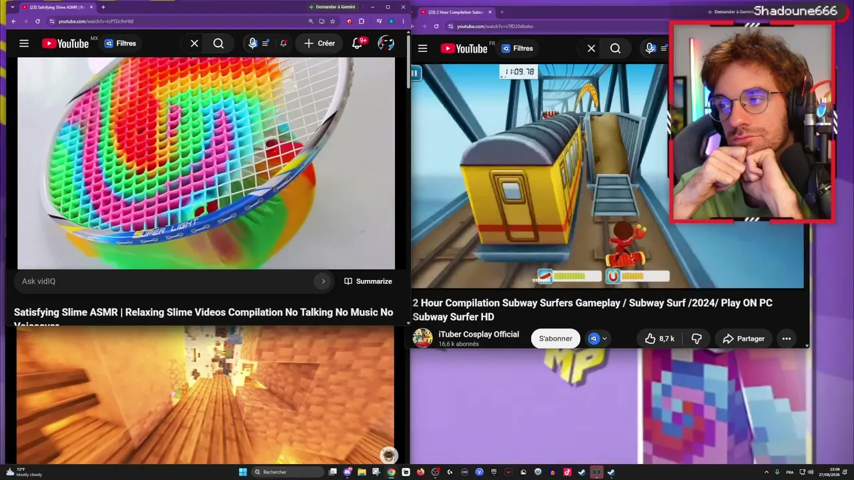Open the tab search dropdown in the Slime window
The image size is (854, 480).
point(12,7)
